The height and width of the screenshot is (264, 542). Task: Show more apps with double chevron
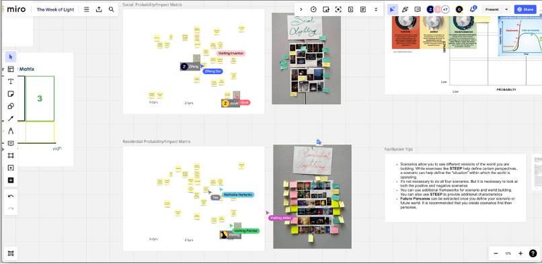click(x=376, y=9)
